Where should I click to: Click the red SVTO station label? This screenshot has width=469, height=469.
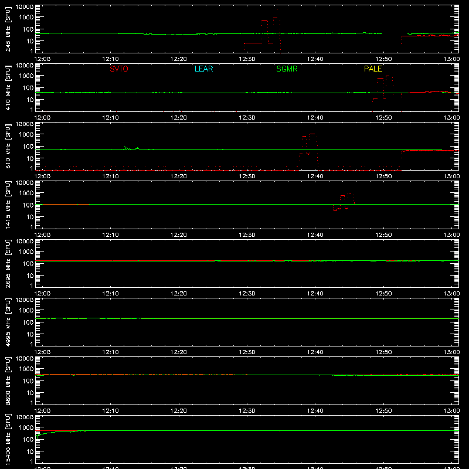point(119,69)
